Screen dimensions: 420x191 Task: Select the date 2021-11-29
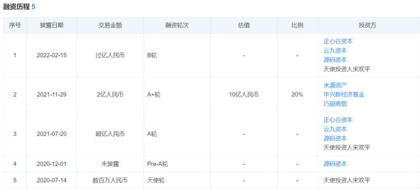(x=52, y=95)
